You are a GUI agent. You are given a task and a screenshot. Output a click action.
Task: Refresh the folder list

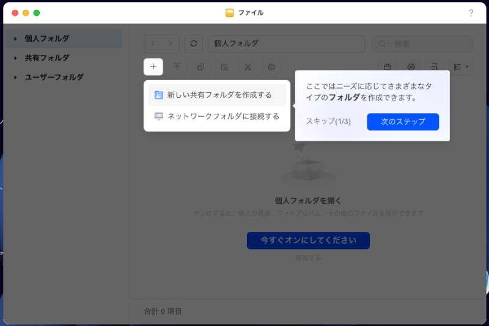194,43
